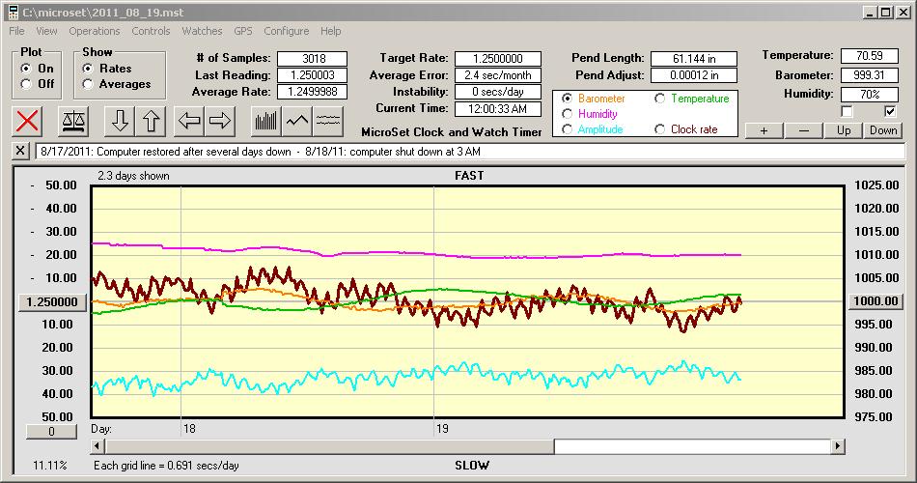917x483 pixels.
Task: Click the scrollbar left arrow
Action: coord(98,446)
